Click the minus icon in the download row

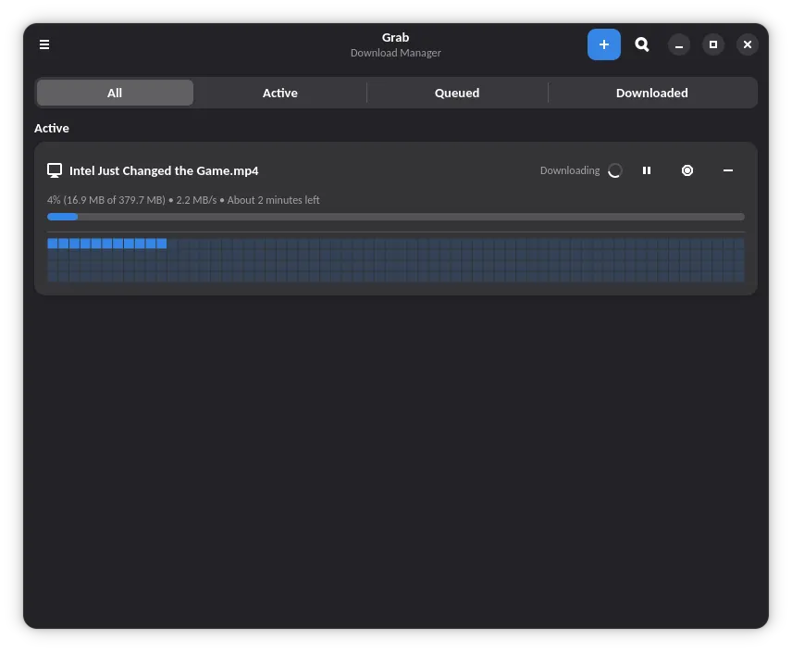click(x=727, y=170)
